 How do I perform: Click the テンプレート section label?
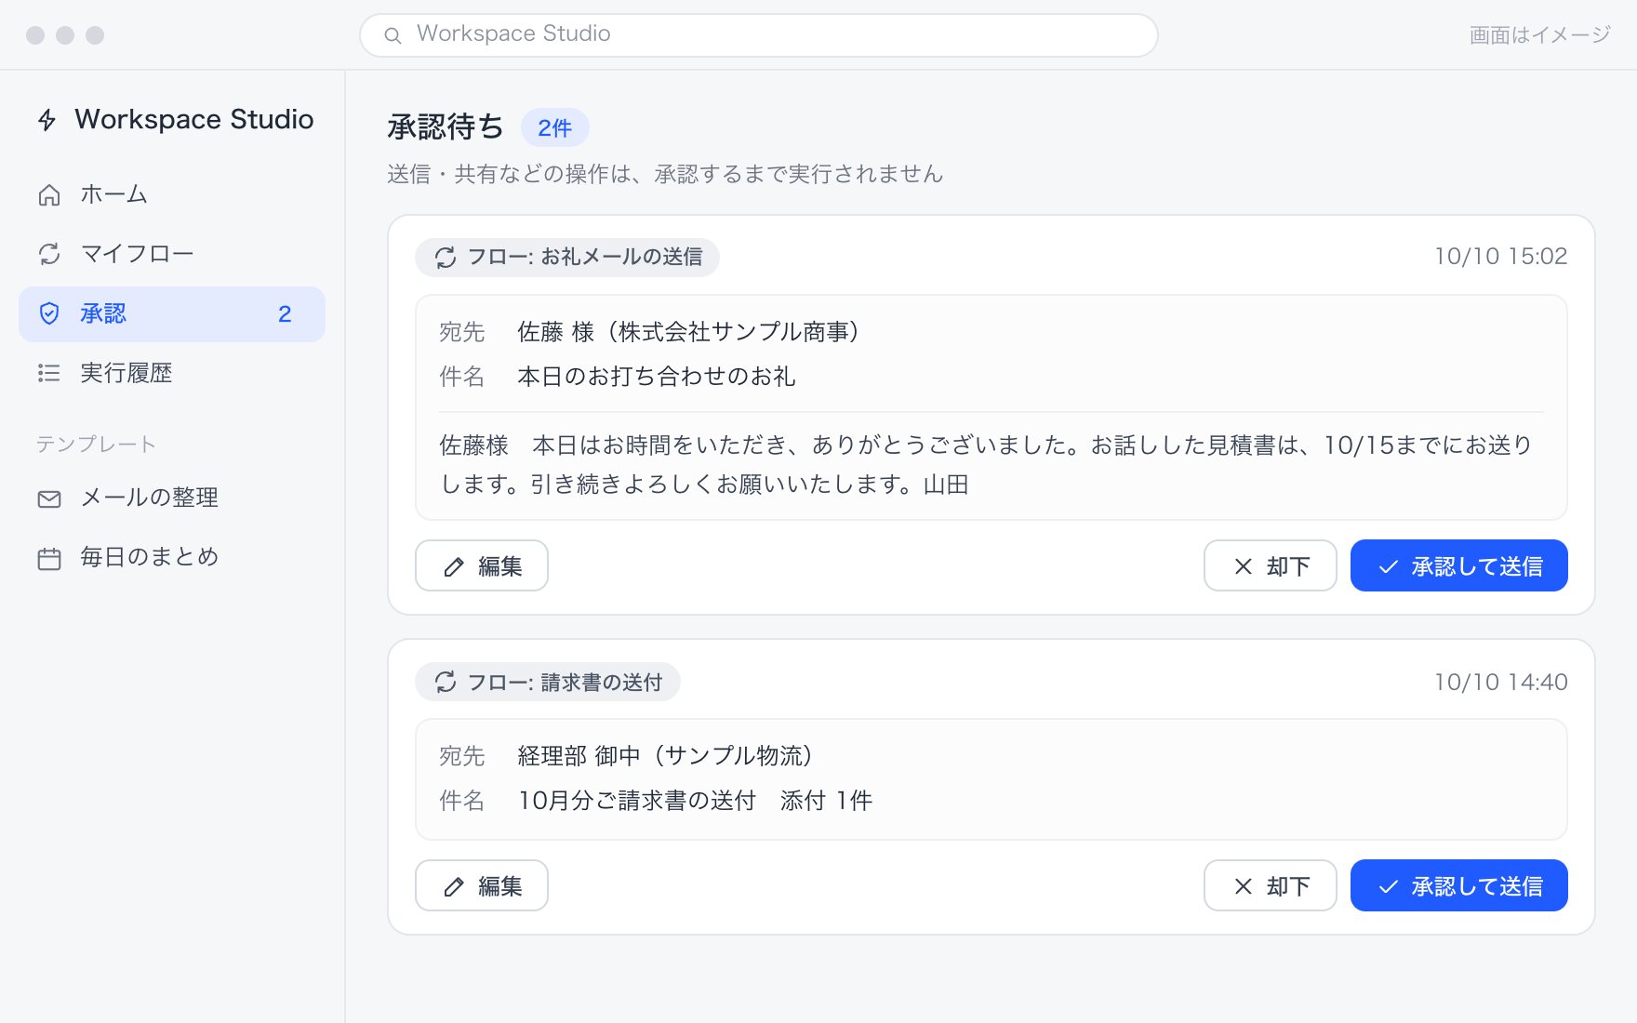[x=96, y=444]
